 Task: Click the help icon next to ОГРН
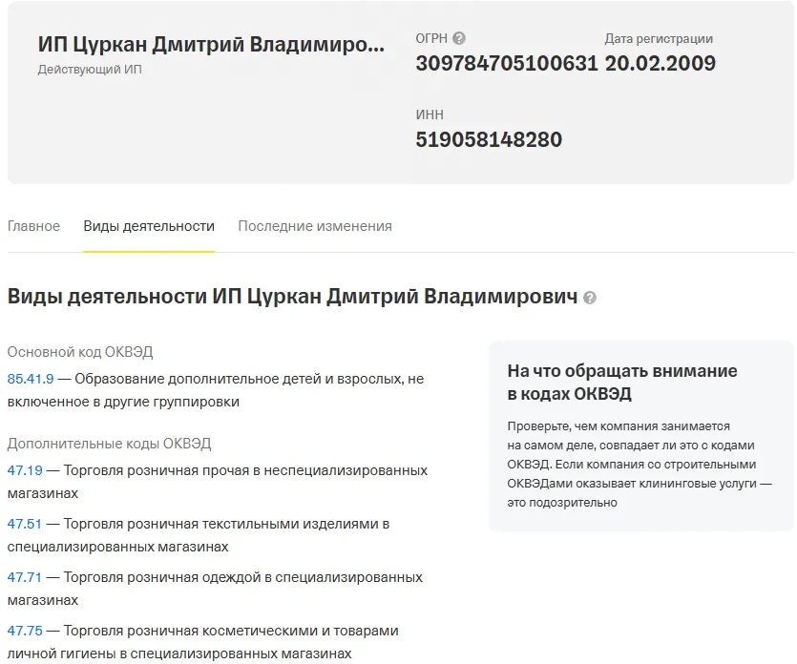pyautogui.click(x=459, y=38)
